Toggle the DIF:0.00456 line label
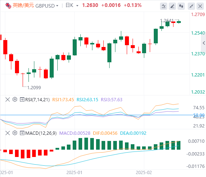The width and height of the screenshot is (206, 177). [x=105, y=133]
